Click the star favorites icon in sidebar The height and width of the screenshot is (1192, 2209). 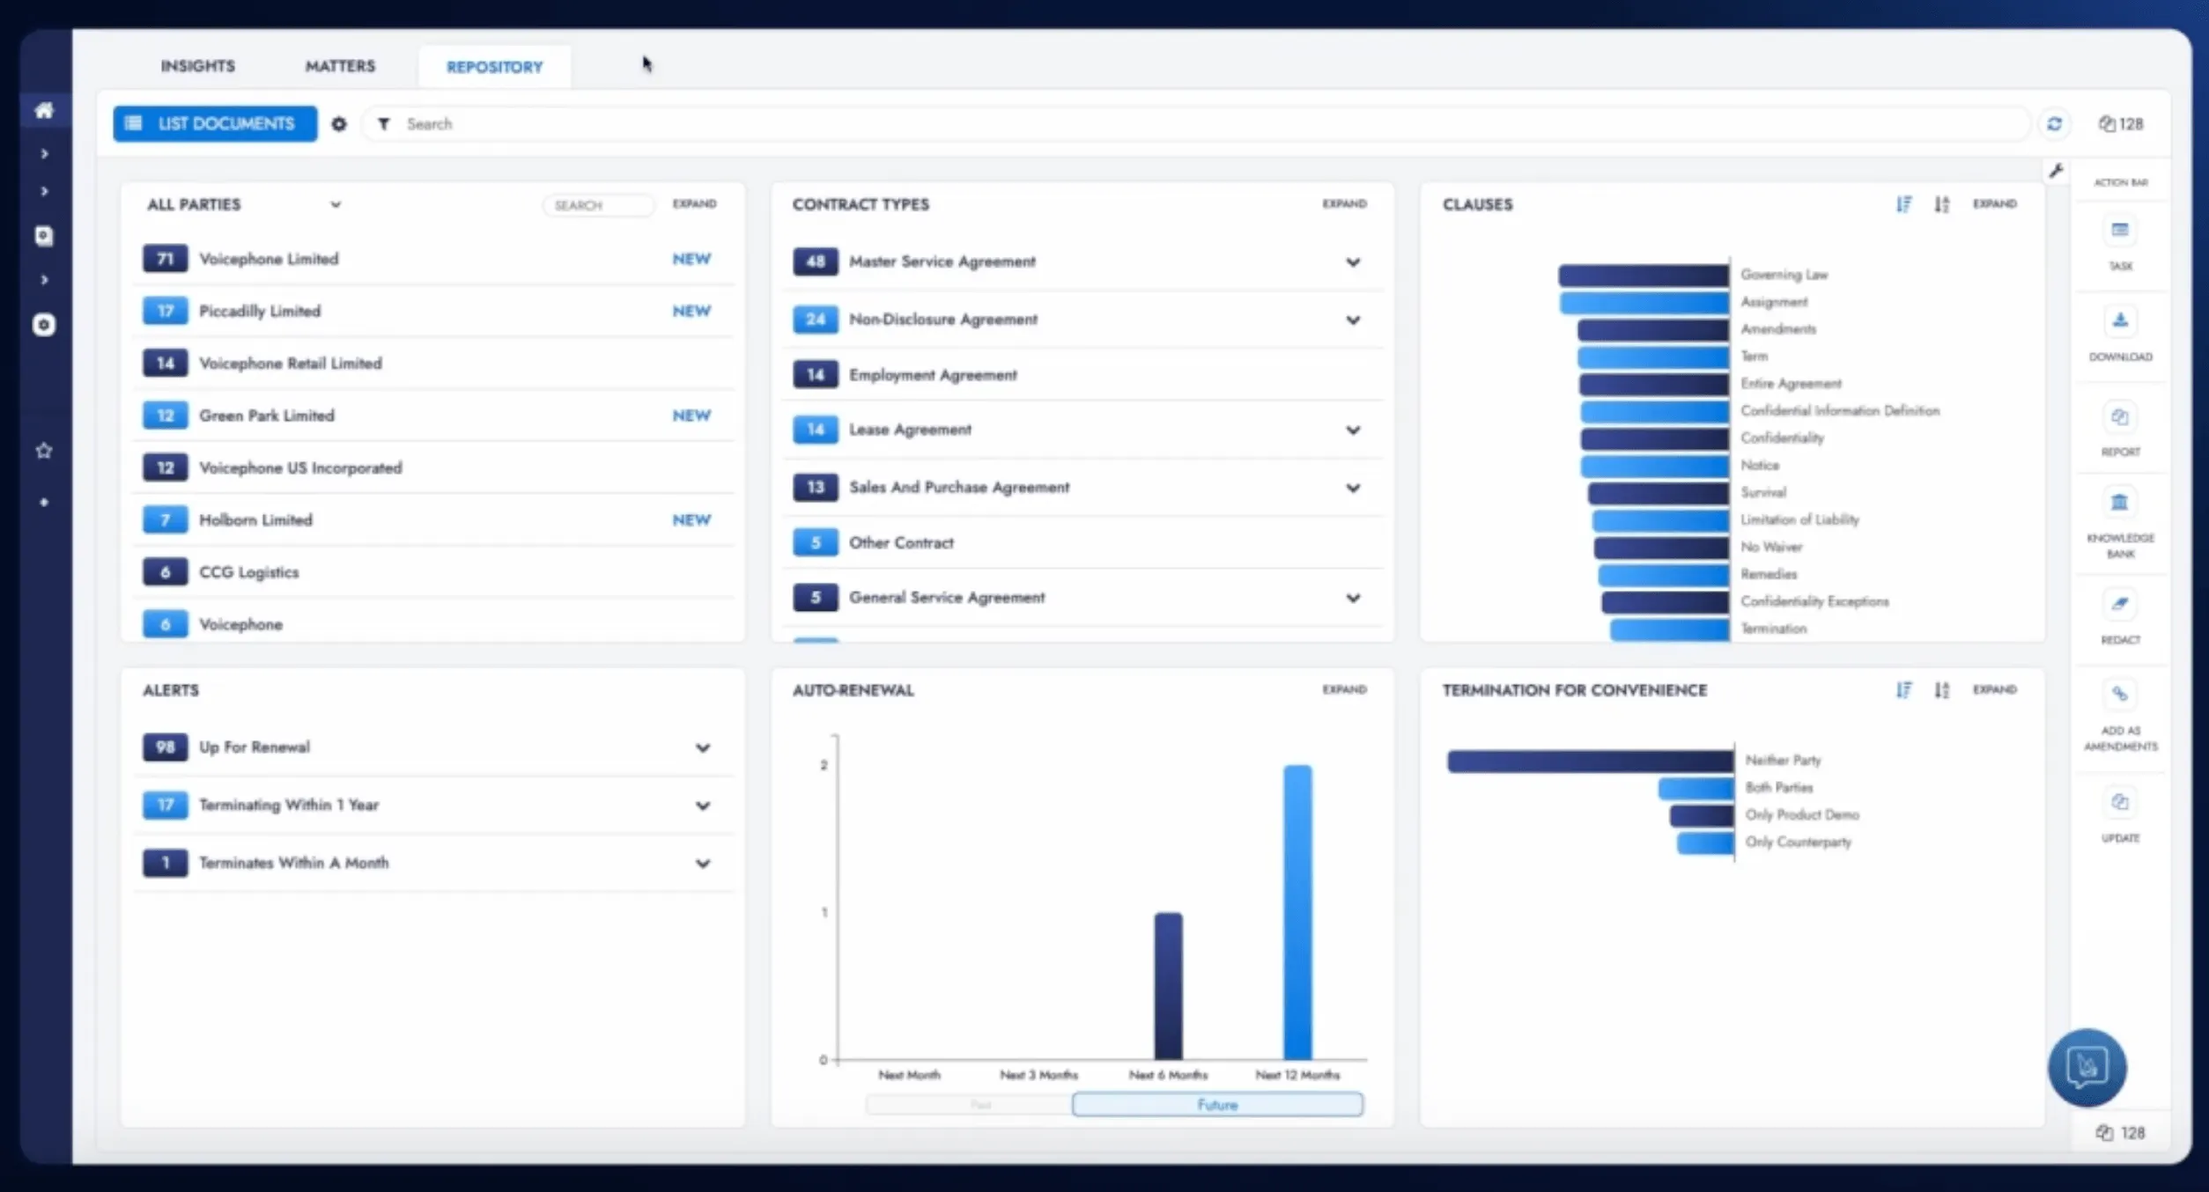click(x=44, y=451)
